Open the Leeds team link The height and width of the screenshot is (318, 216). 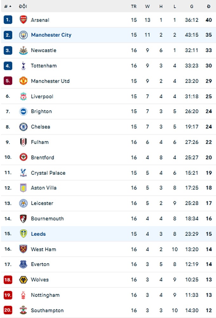tap(38, 234)
